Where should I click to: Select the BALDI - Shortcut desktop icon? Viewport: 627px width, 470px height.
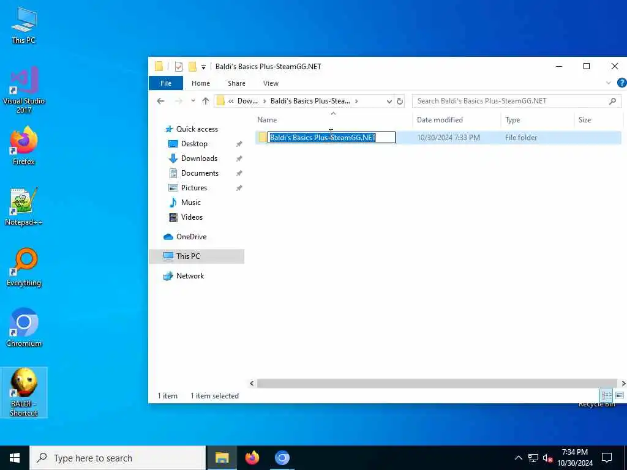(24, 392)
